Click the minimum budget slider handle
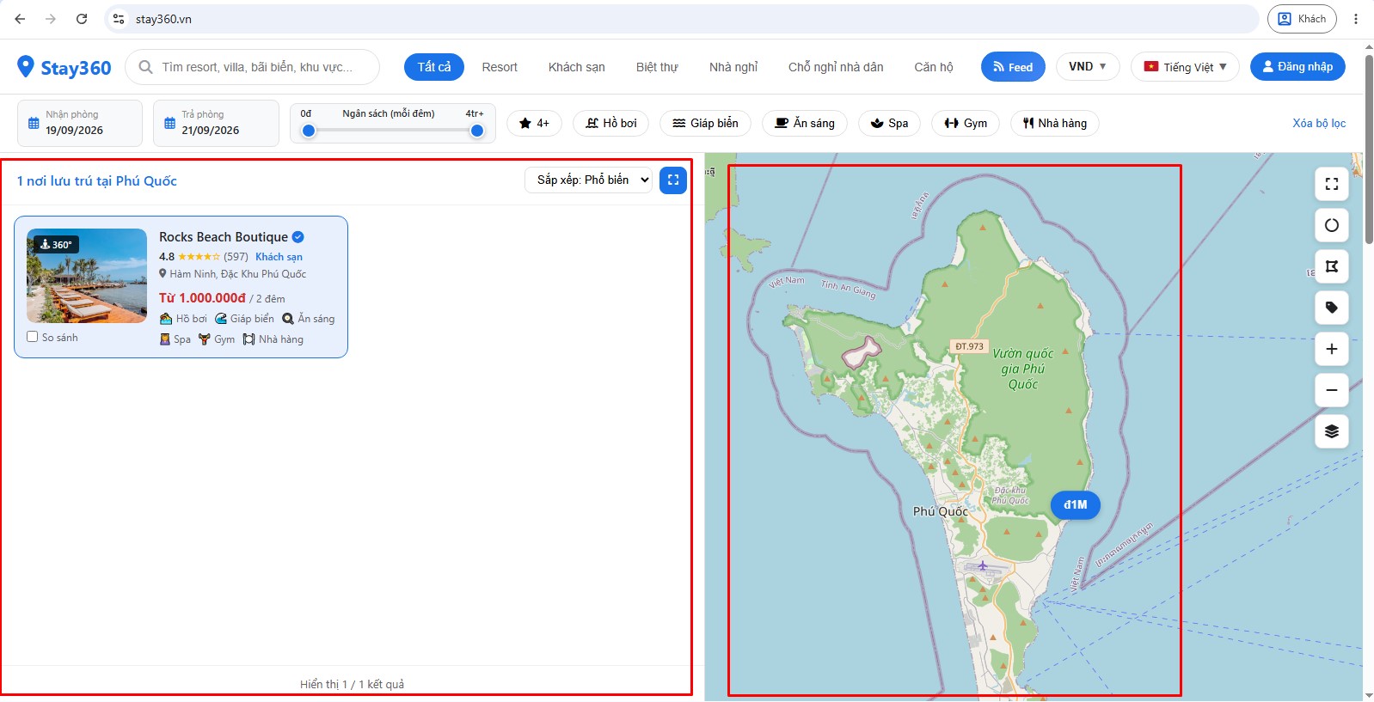Screen dimensions: 1374x702 click(309, 131)
